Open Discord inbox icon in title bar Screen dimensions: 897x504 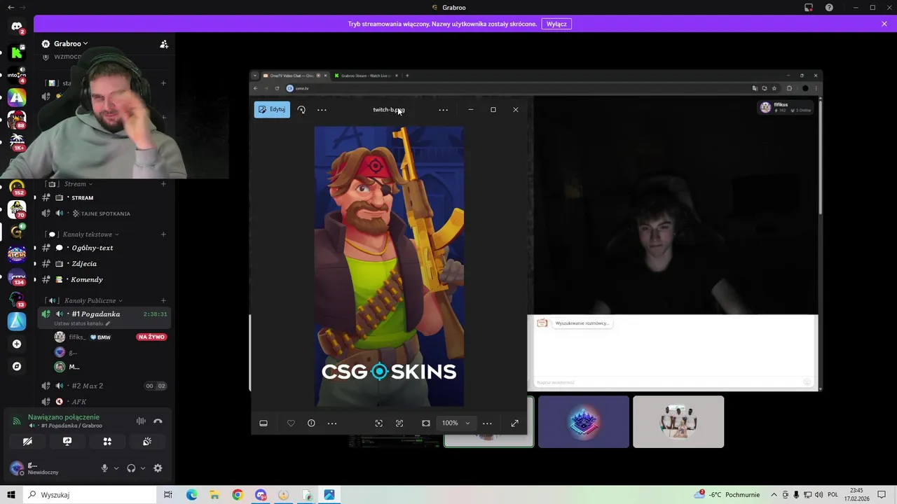(x=809, y=8)
